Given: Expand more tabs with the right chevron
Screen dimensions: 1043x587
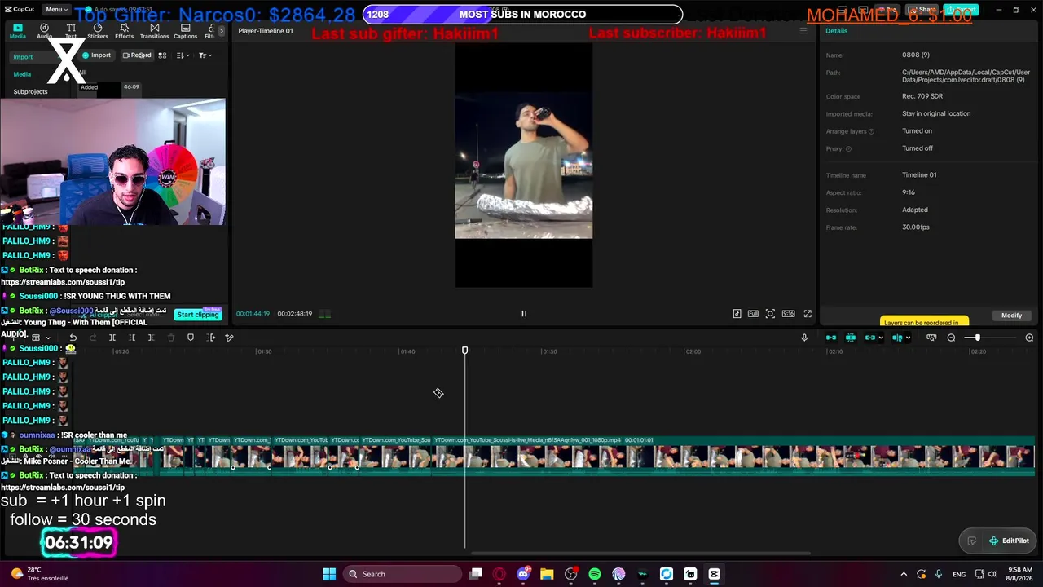Looking at the screenshot, I should pyautogui.click(x=222, y=31).
